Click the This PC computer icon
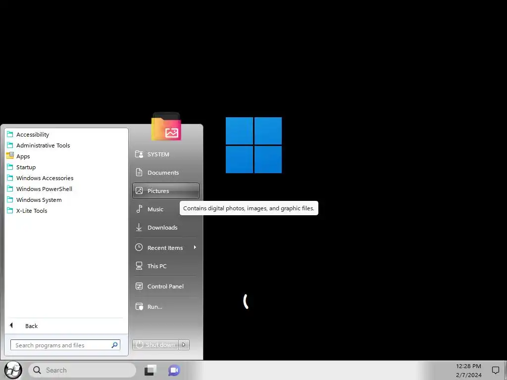The height and width of the screenshot is (380, 507). coord(139,266)
